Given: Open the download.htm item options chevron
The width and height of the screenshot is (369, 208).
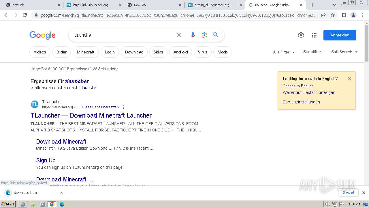Looking at the screenshot, I should [61, 193].
